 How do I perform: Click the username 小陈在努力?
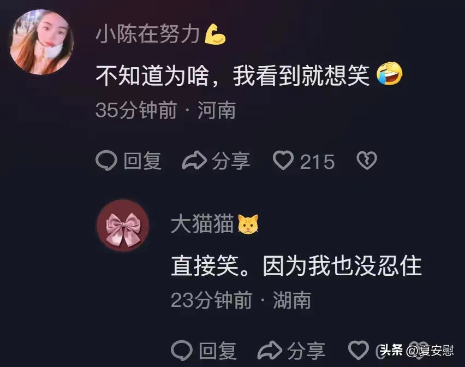pyautogui.click(x=147, y=34)
